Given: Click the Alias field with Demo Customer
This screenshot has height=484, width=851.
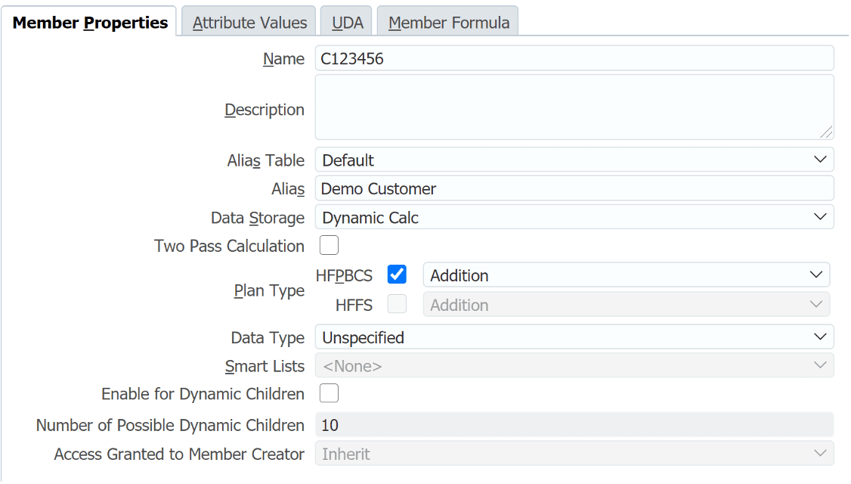Looking at the screenshot, I should [x=574, y=188].
